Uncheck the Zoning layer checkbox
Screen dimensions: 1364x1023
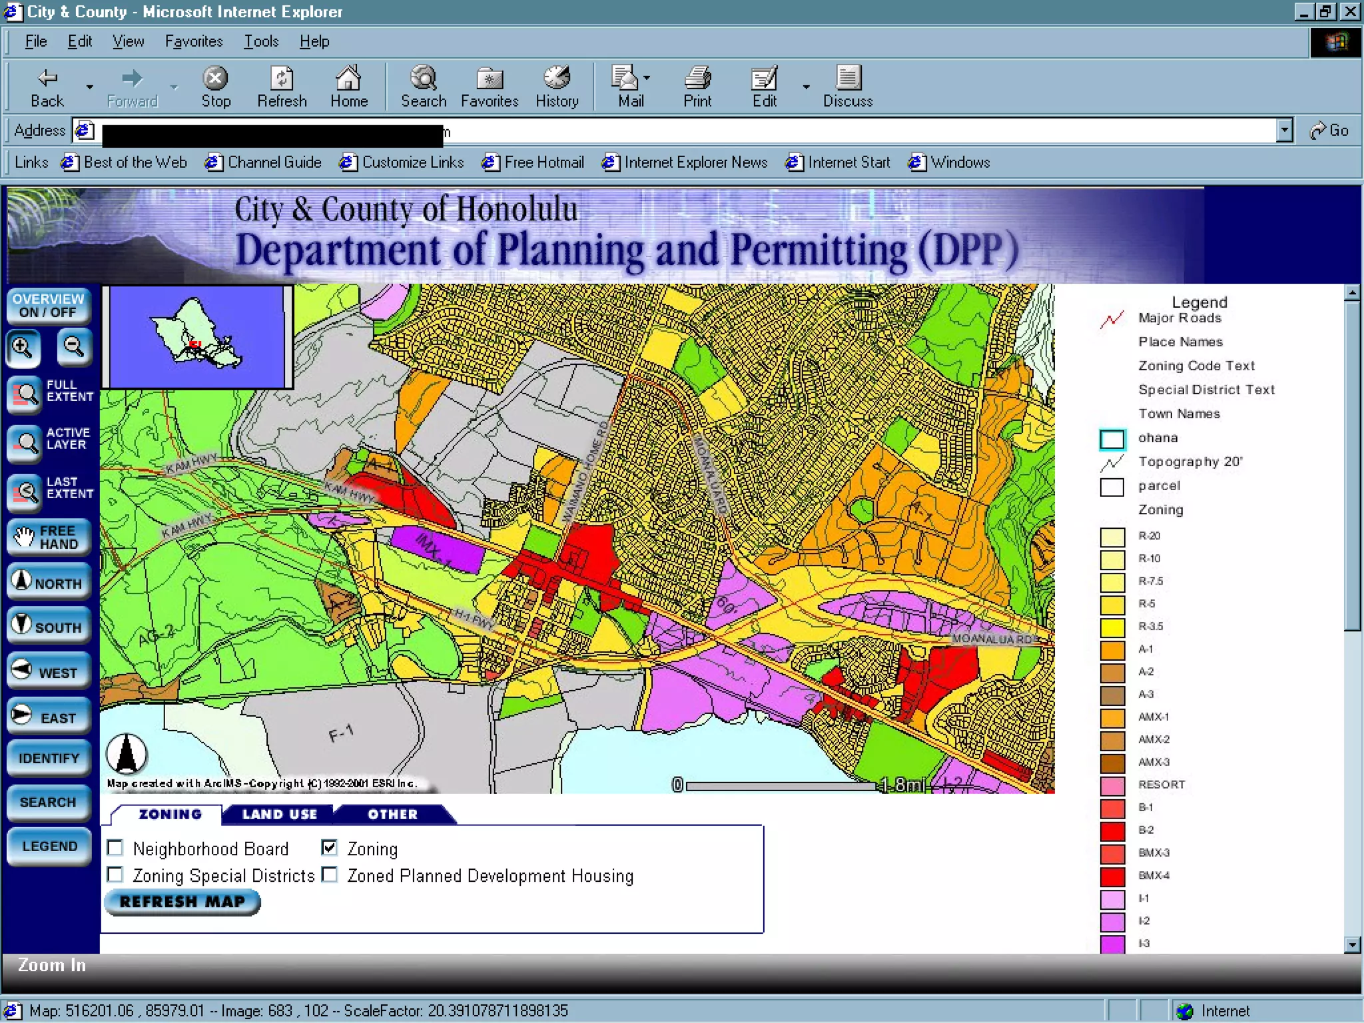330,847
